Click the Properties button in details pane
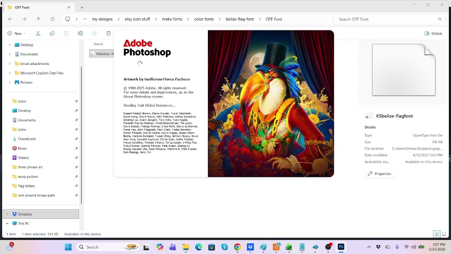Viewport: 451px width, 254px height. coord(379,174)
